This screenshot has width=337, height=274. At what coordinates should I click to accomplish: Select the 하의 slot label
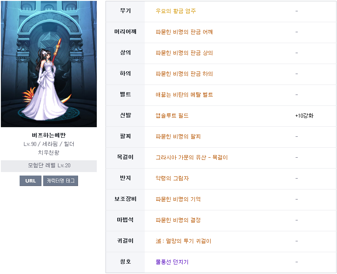pyautogui.click(x=125, y=74)
